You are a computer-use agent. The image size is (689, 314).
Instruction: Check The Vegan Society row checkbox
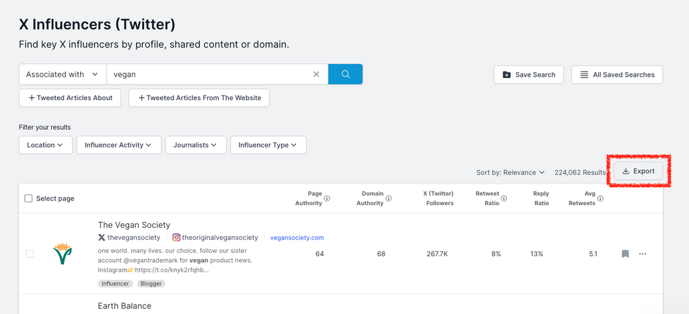(x=30, y=254)
